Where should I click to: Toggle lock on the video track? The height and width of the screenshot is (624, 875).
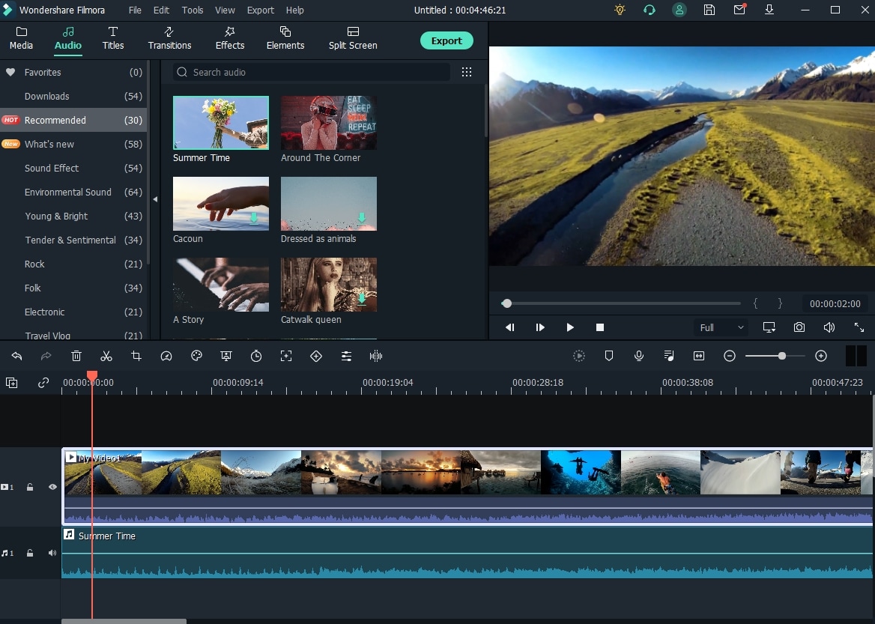(x=30, y=487)
